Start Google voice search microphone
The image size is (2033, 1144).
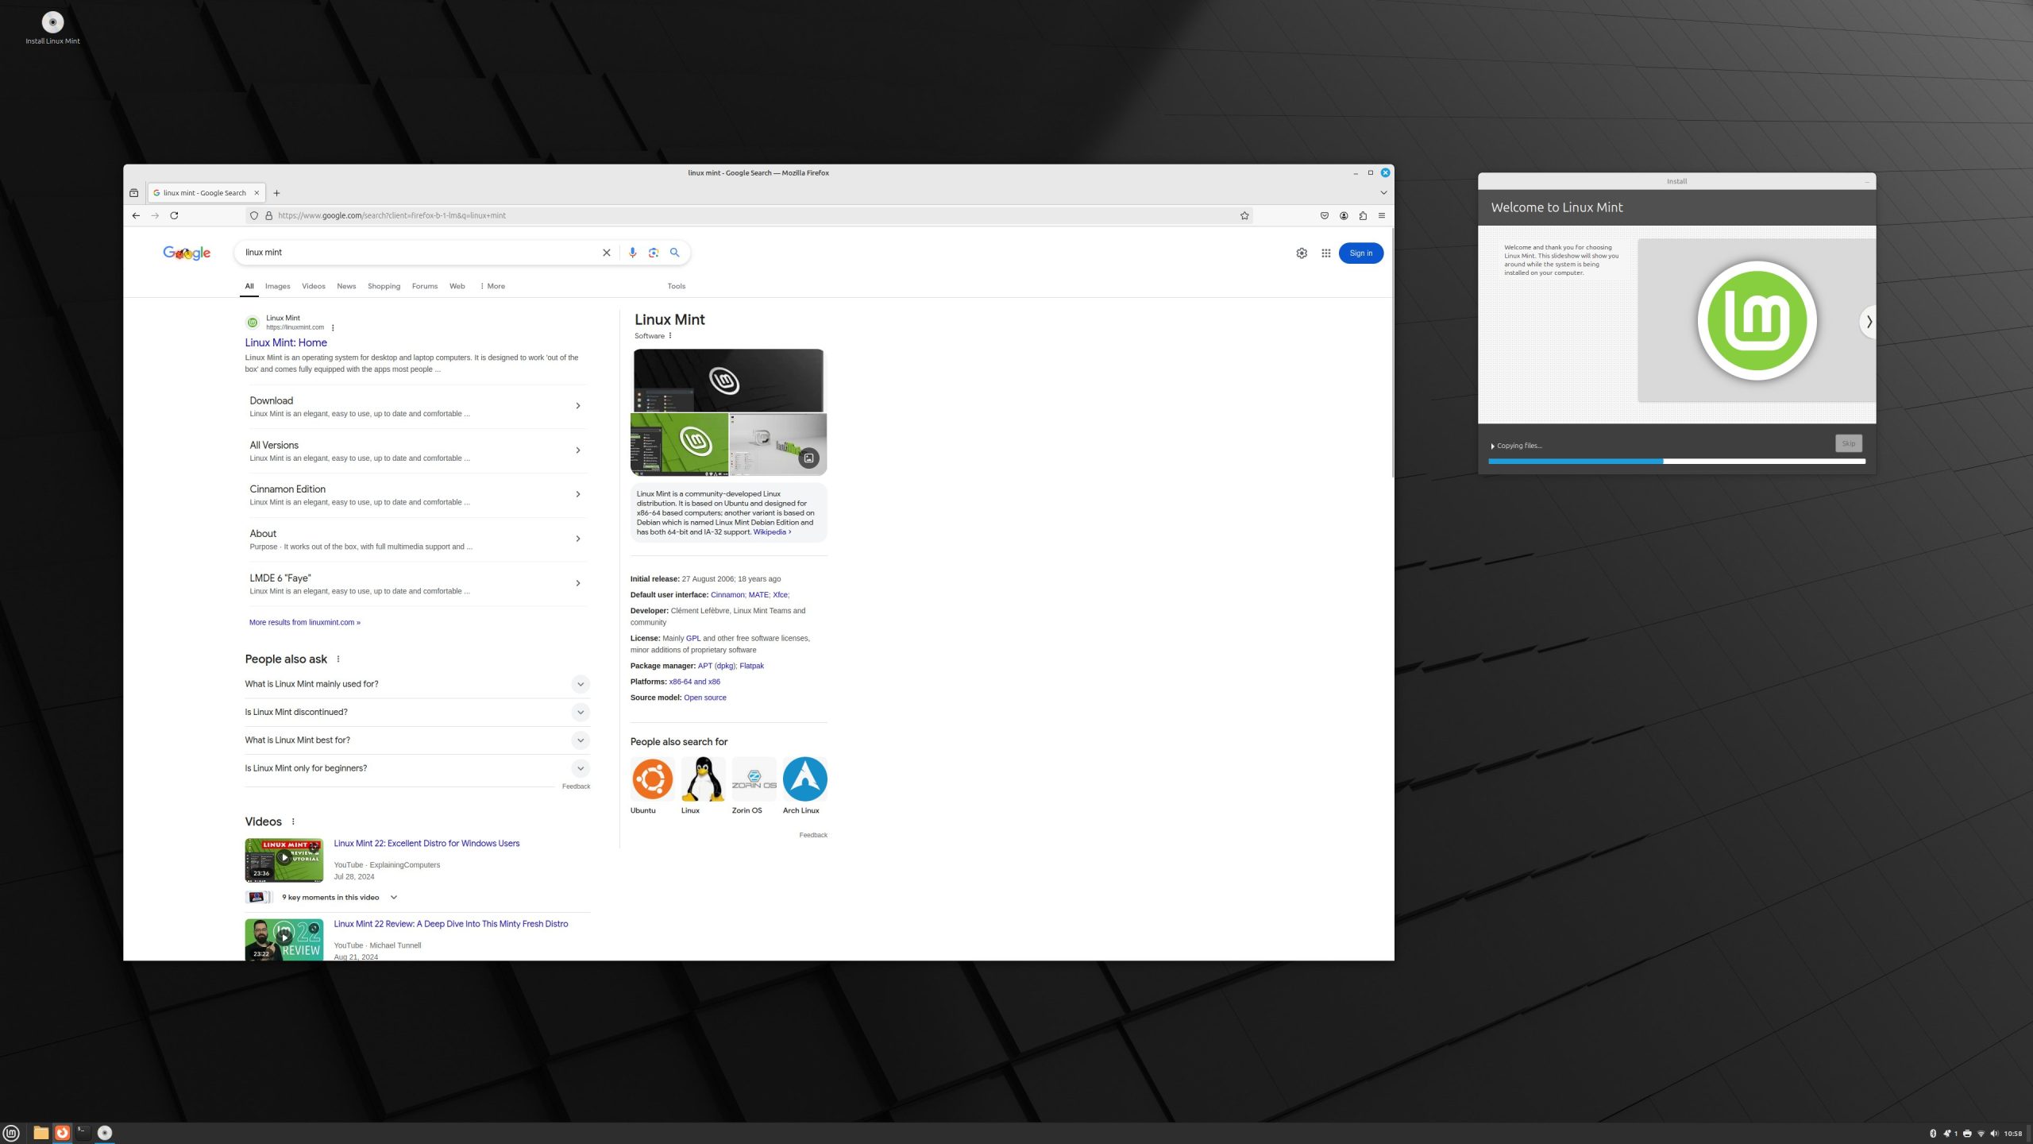click(632, 253)
